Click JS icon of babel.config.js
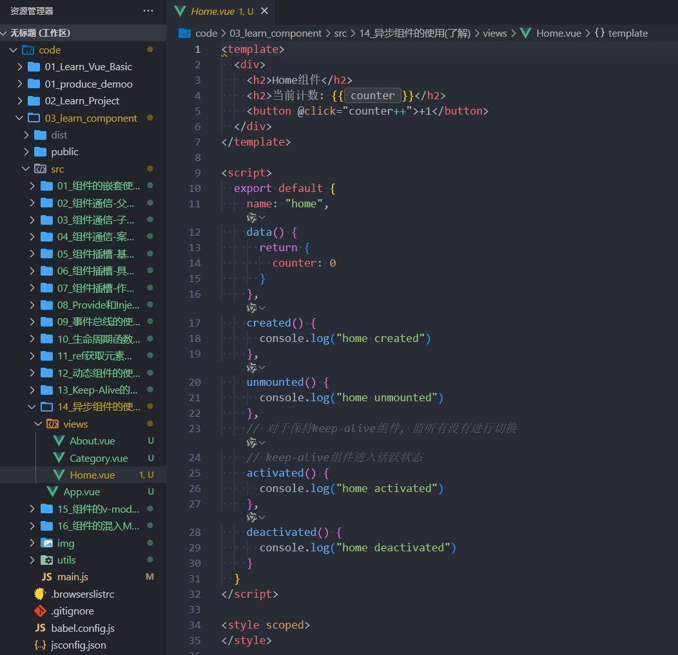The width and height of the screenshot is (678, 655). 40,628
